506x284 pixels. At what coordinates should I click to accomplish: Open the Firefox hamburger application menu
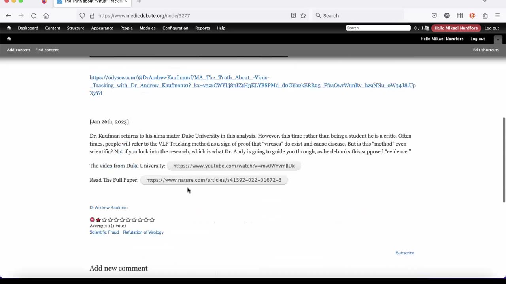click(498, 16)
